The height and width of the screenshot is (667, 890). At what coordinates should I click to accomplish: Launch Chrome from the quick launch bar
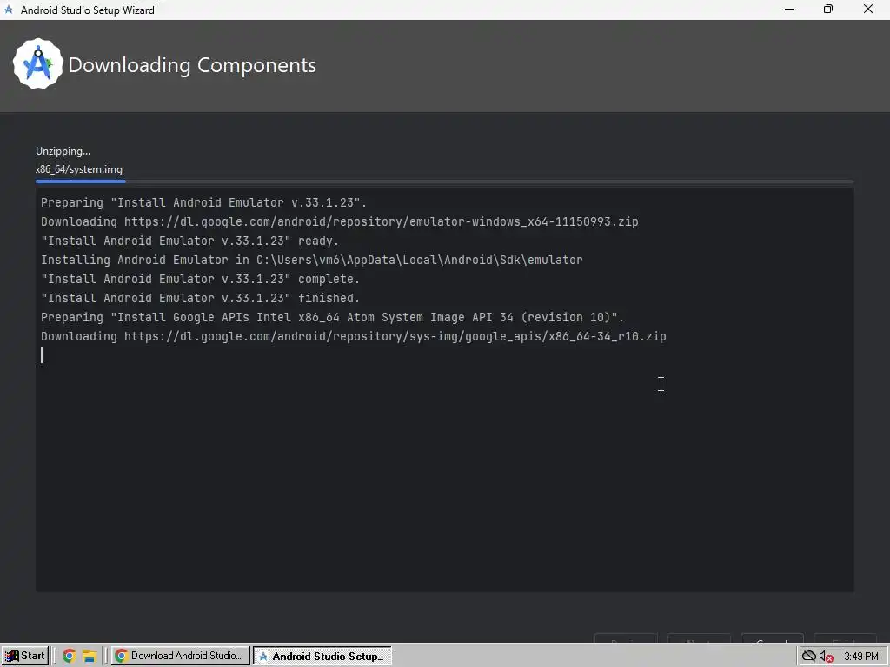coord(70,656)
